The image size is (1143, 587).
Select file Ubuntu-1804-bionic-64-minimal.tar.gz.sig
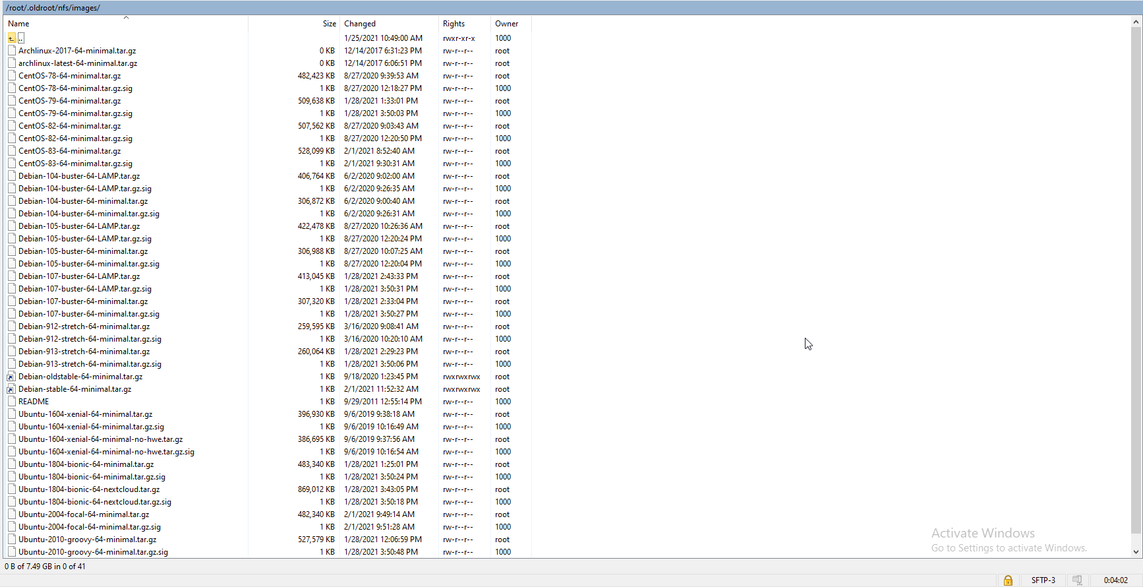92,477
